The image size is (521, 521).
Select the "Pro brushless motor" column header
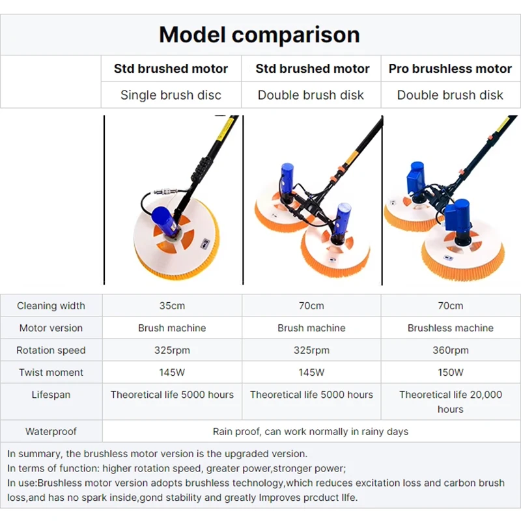coord(450,68)
